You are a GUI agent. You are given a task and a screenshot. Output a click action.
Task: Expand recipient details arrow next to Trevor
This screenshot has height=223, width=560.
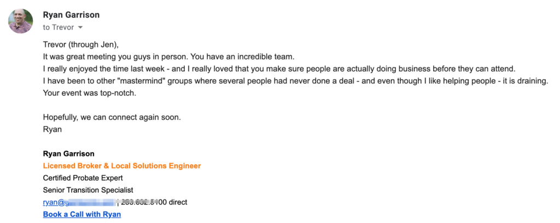[x=80, y=27]
